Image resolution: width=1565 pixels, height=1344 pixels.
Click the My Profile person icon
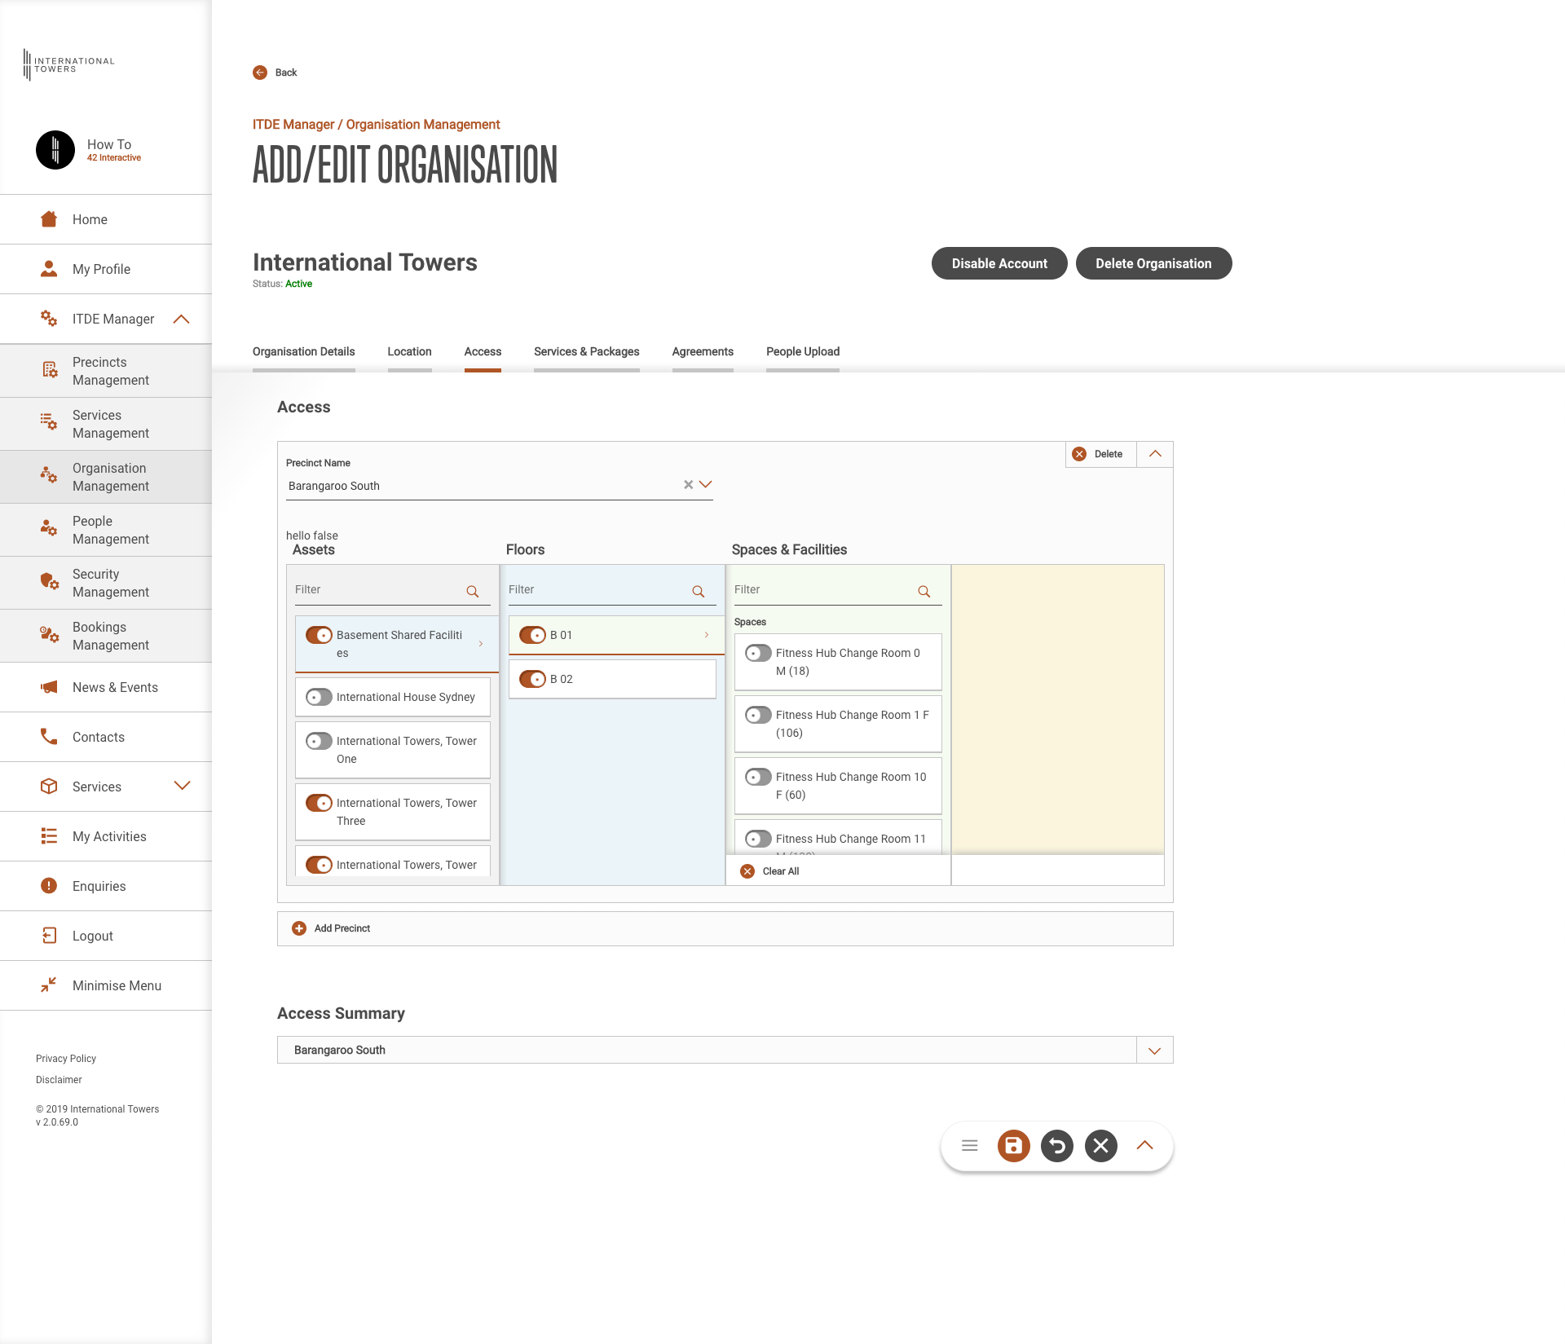coord(49,269)
